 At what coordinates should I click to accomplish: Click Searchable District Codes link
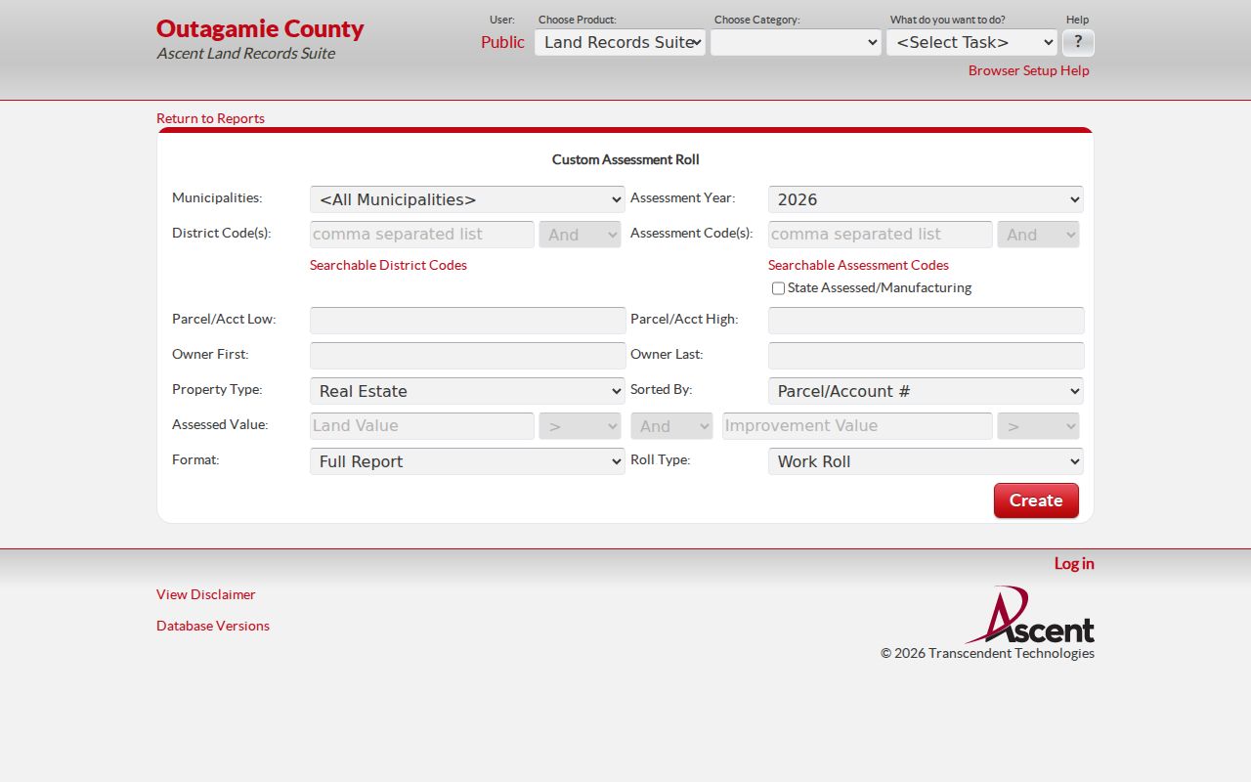click(388, 265)
